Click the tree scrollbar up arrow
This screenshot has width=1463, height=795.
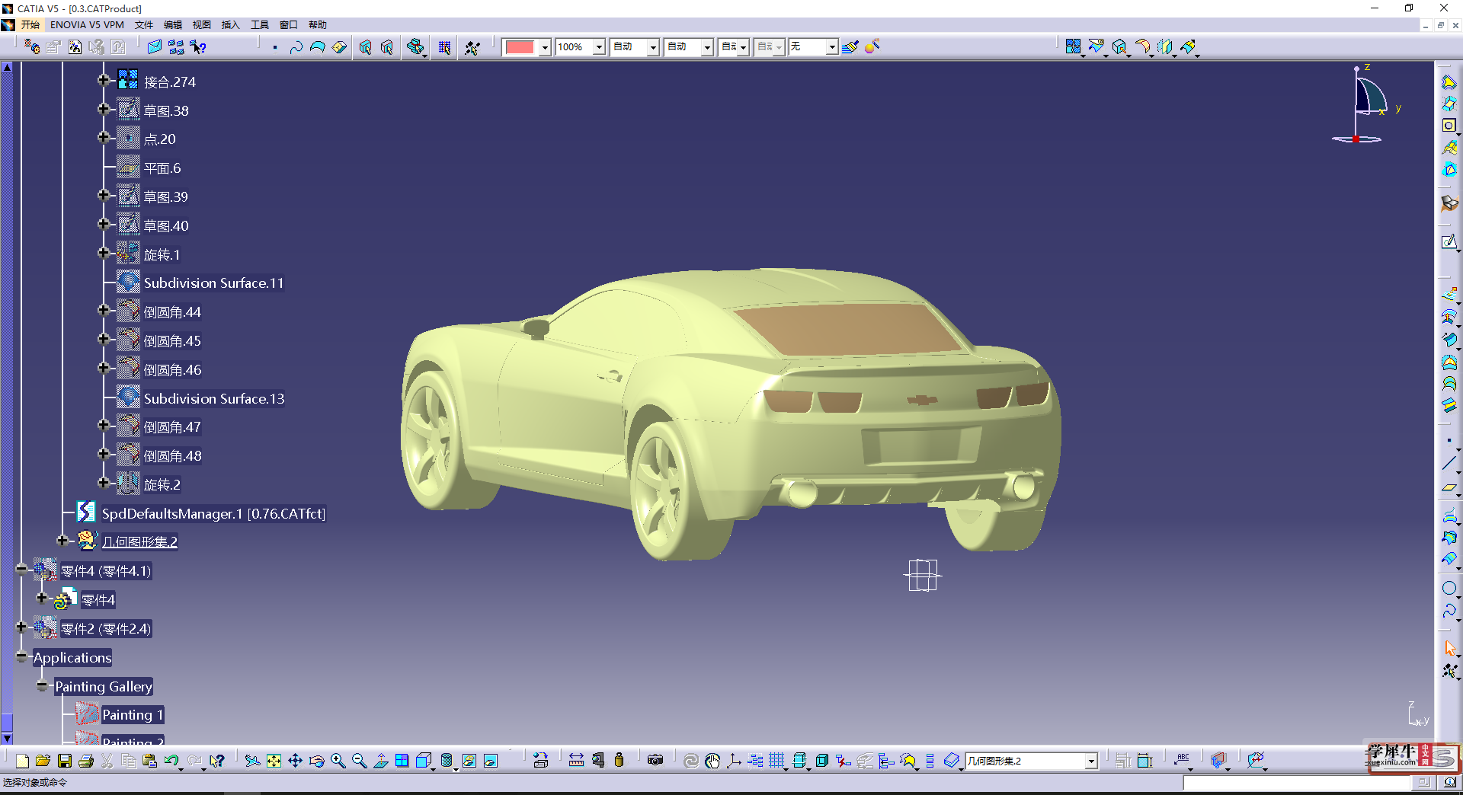coord(7,67)
